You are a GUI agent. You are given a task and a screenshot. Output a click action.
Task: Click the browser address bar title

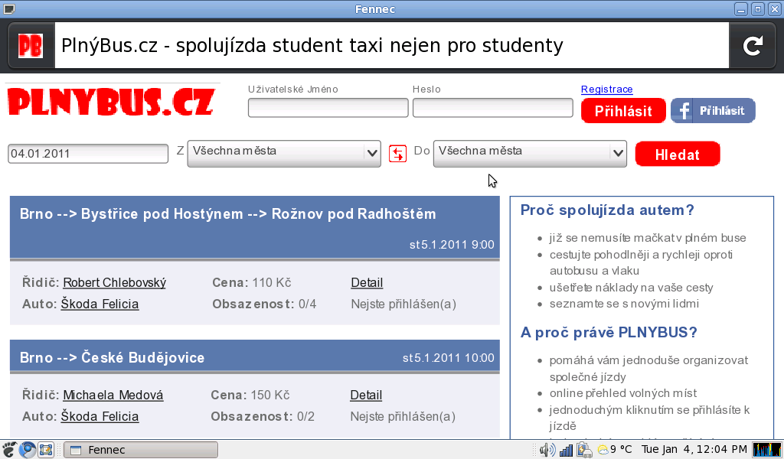tap(391, 45)
